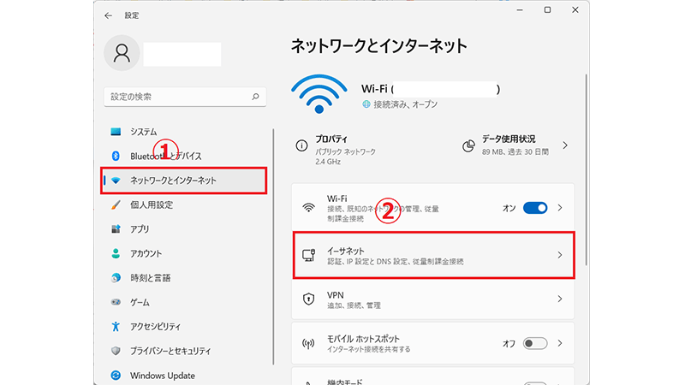Open the Apps icon in sidebar
The width and height of the screenshot is (685, 385).
(x=116, y=229)
